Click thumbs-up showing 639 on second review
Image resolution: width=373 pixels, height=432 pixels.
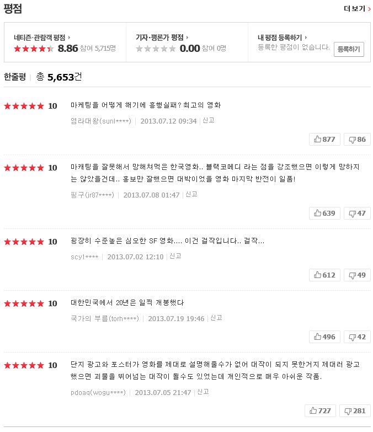[324, 213]
